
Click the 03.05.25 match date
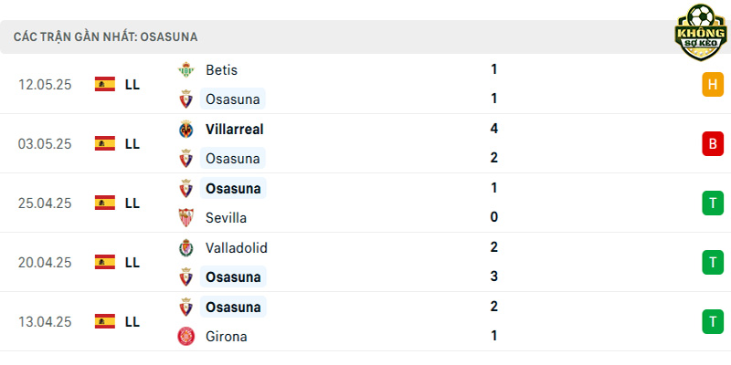pyautogui.click(x=45, y=144)
